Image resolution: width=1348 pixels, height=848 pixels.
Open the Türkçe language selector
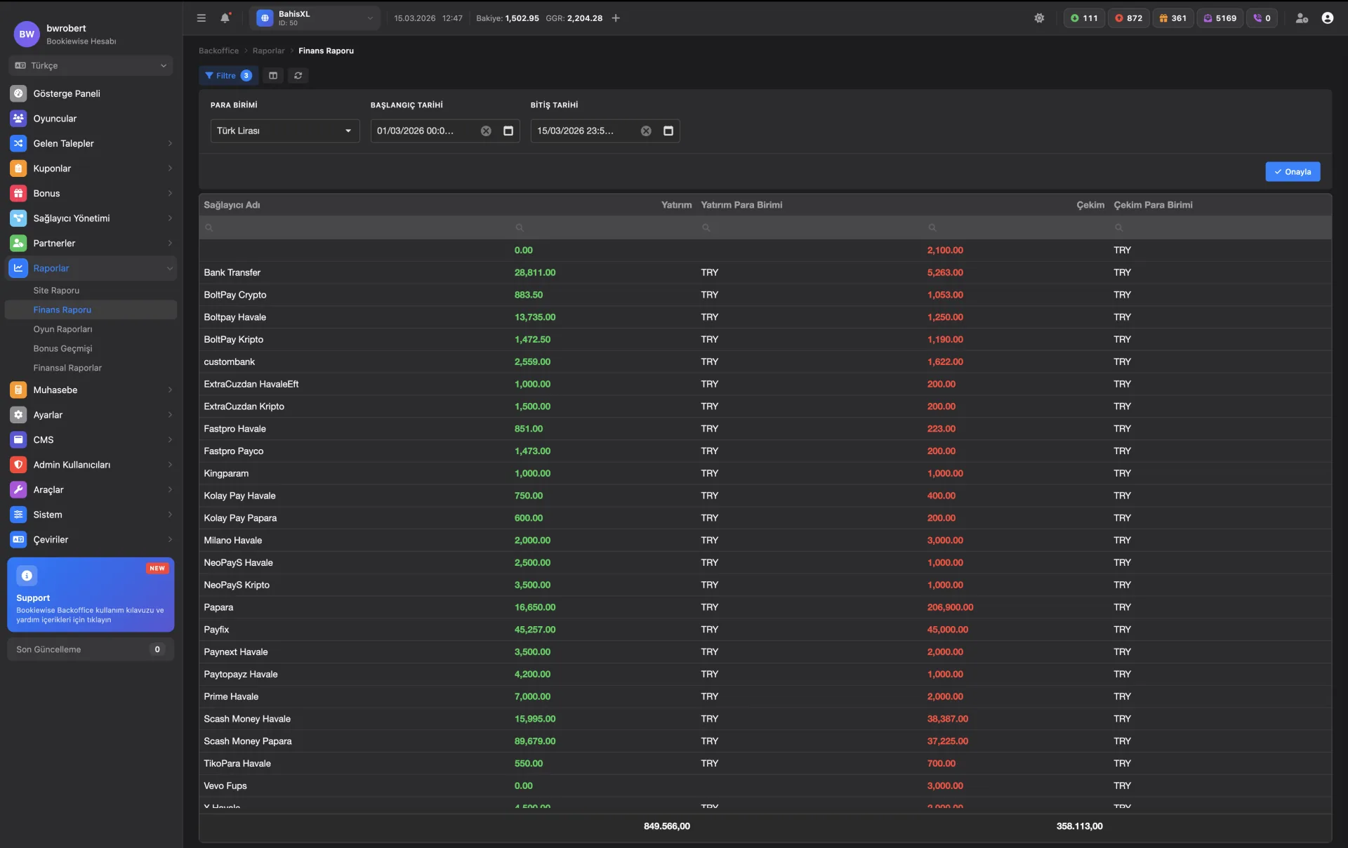(90, 65)
